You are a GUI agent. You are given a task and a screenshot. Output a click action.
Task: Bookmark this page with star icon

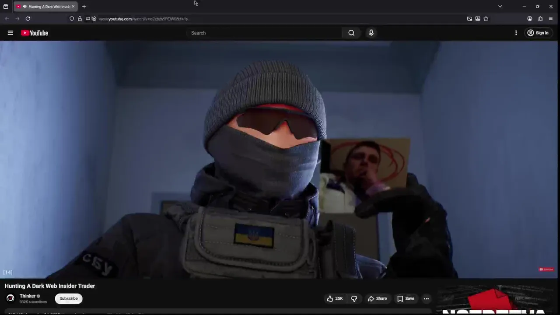[486, 19]
